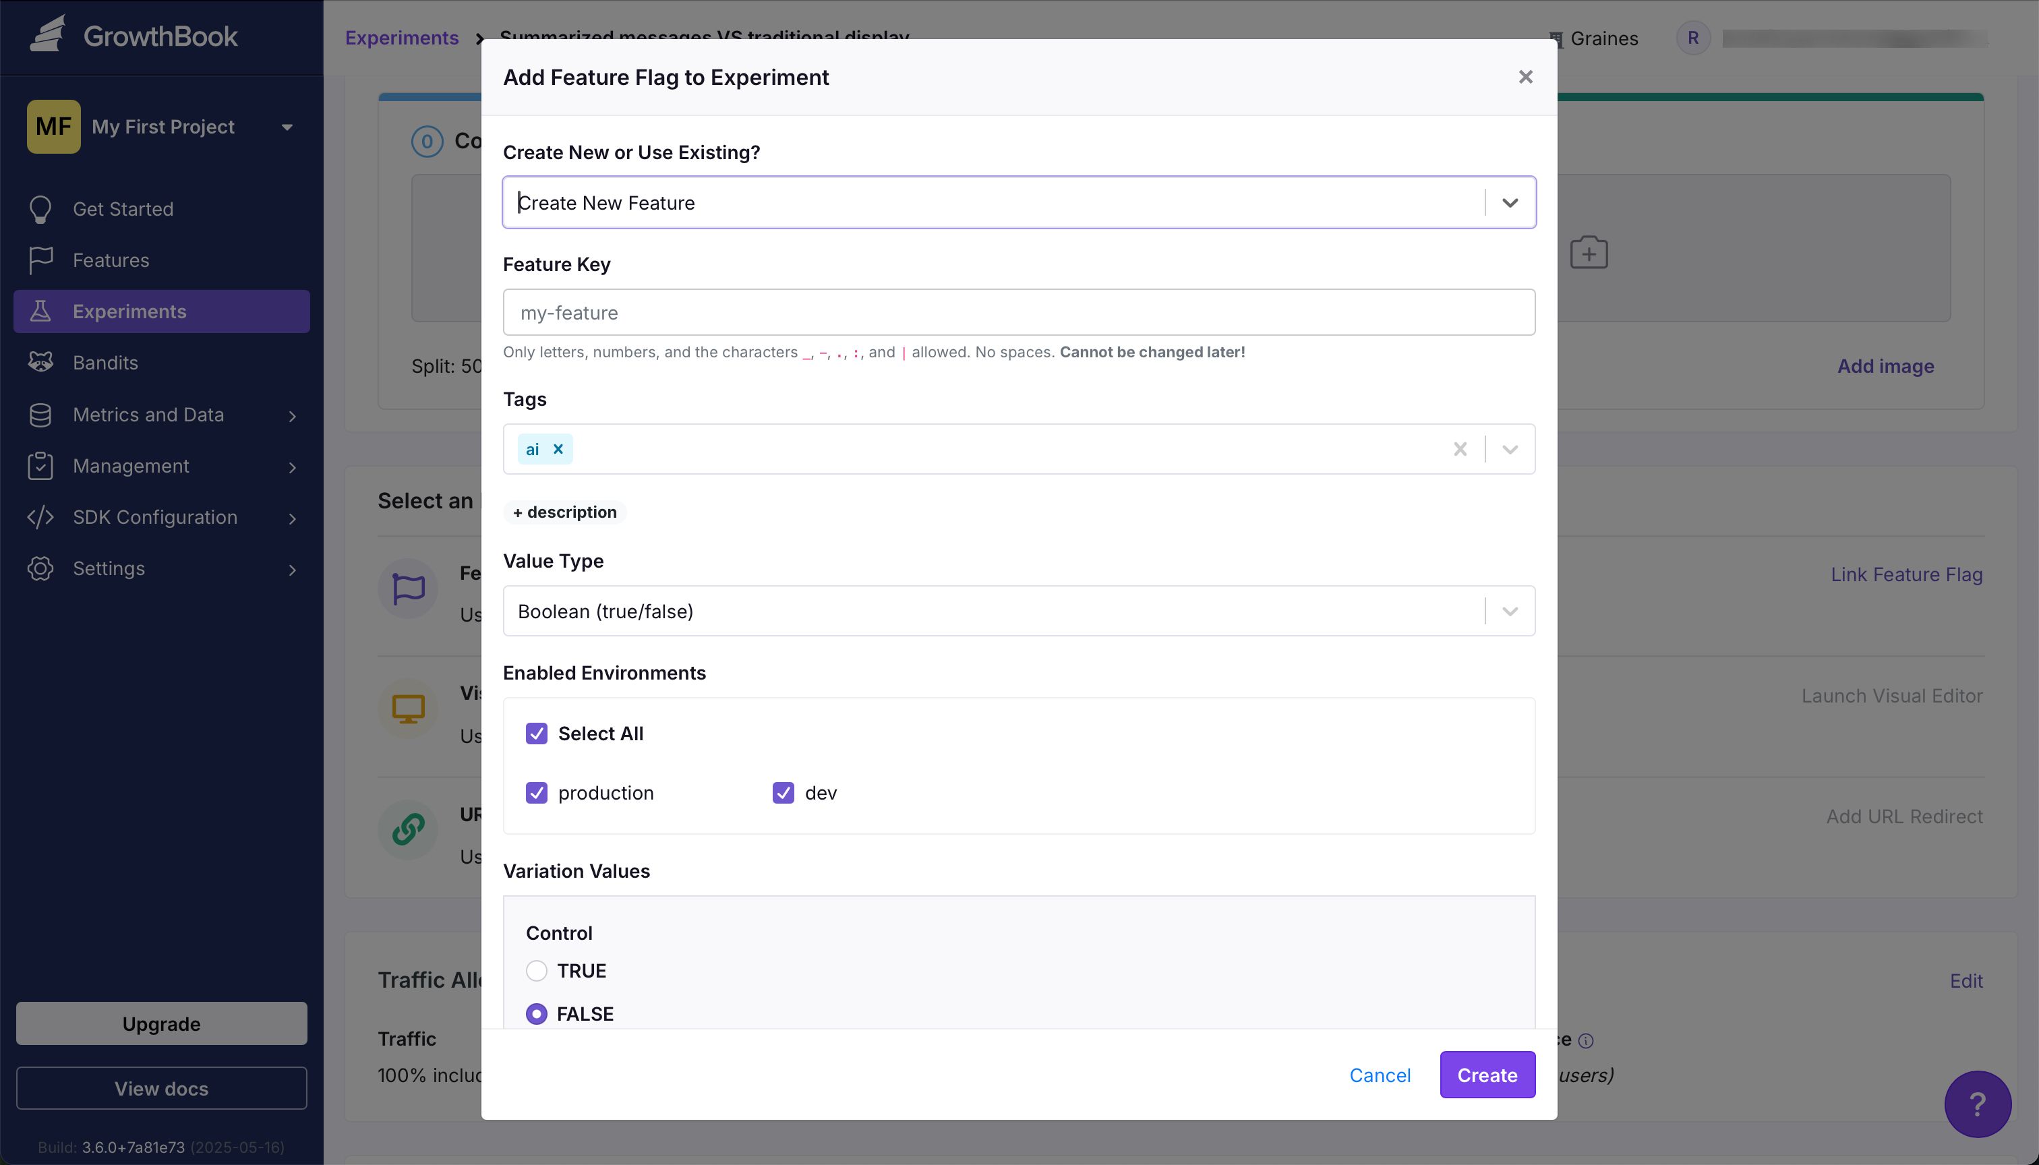Image resolution: width=2039 pixels, height=1165 pixels.
Task: Toggle the Select All checkbox
Action: [x=536, y=733]
